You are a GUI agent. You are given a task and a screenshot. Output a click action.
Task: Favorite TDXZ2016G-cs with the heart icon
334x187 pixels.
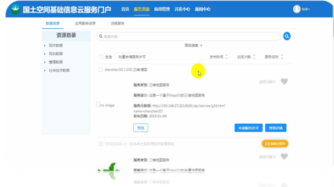[x=284, y=156]
